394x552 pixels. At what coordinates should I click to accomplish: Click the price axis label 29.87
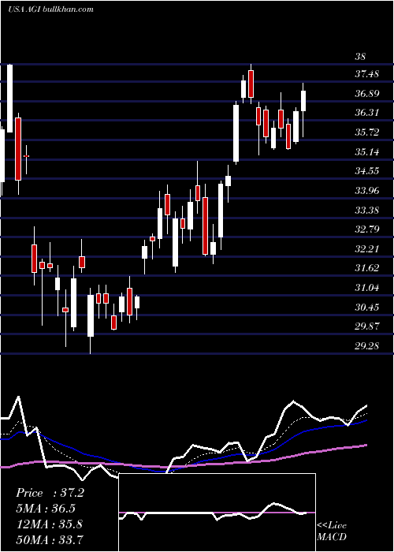[x=367, y=326]
